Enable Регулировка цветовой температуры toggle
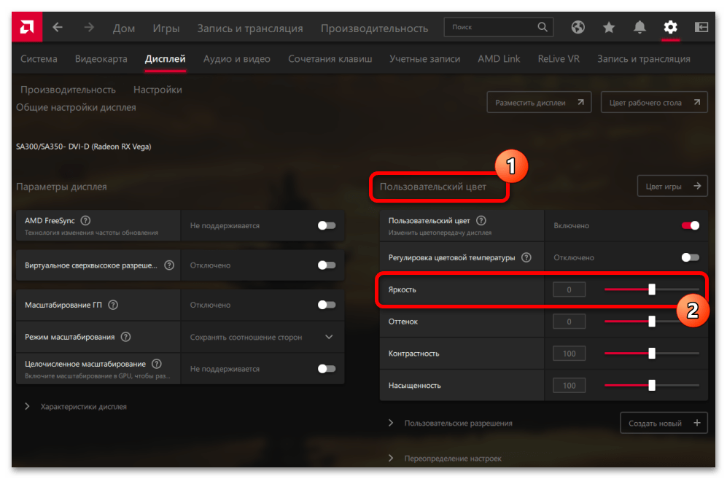This screenshot has width=727, height=479. point(690,257)
